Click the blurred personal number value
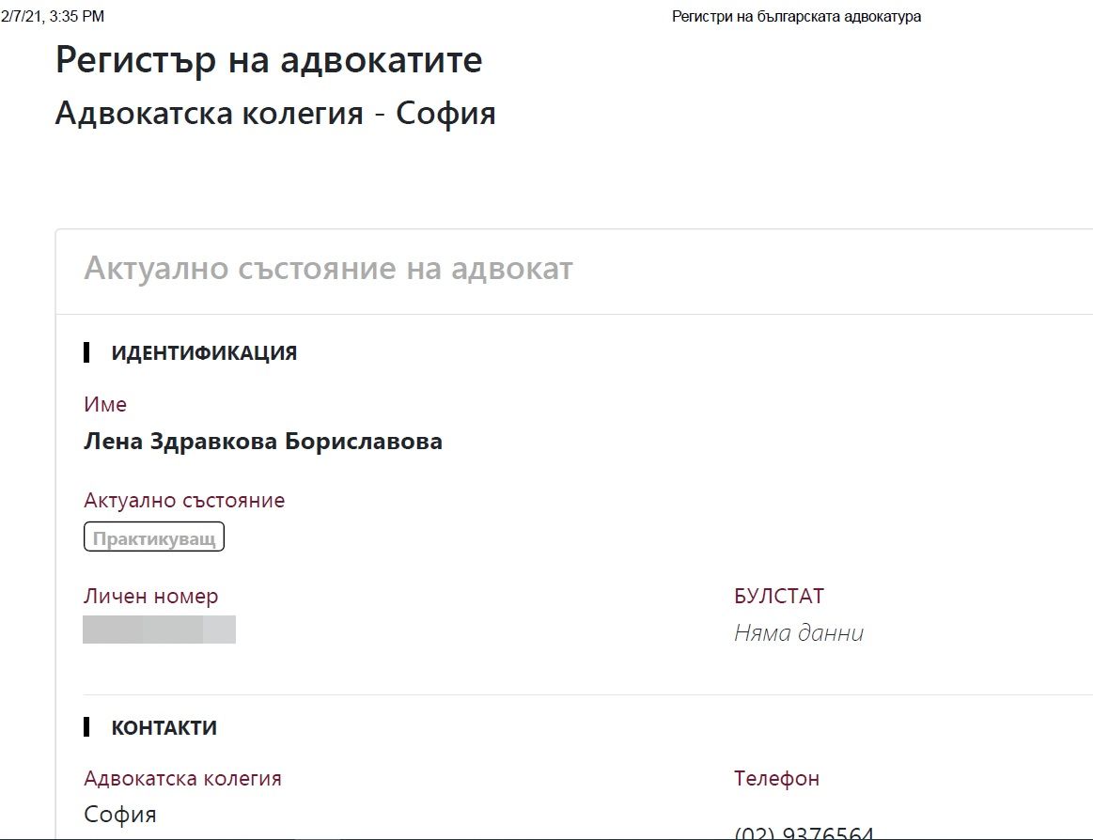Image resolution: width=1093 pixels, height=840 pixels. 159,630
